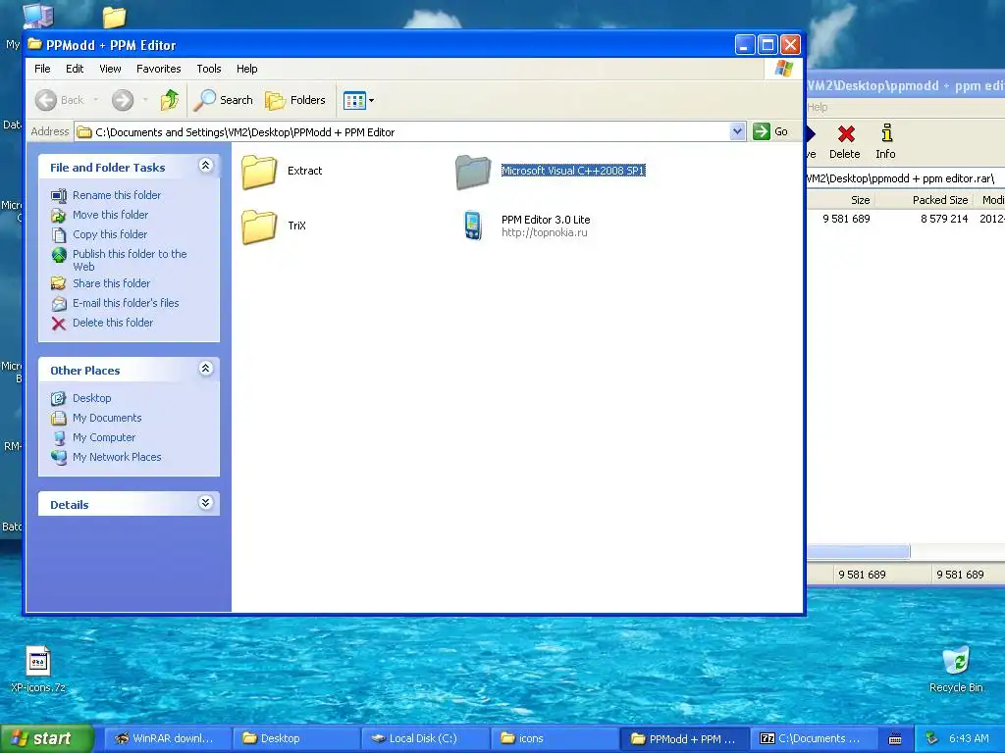Click the Go button
Image resolution: width=1005 pixels, height=753 pixels.
click(x=771, y=132)
